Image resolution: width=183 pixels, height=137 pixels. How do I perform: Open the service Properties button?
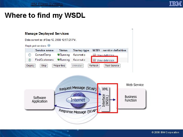(x=59, y=66)
